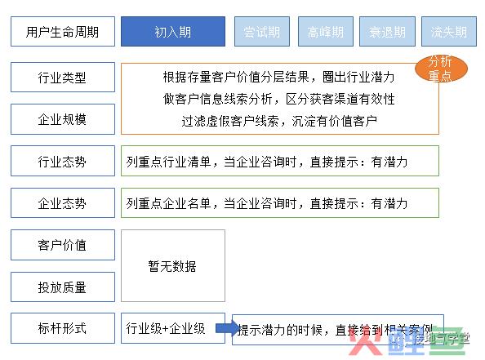Click the 列重点行业清单 description box
This screenshot has height=360, width=485.
280,161
